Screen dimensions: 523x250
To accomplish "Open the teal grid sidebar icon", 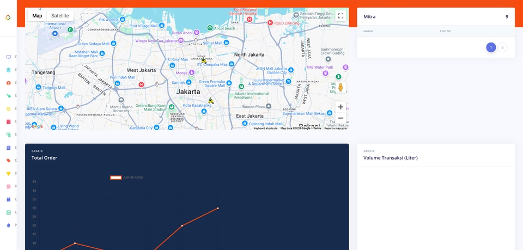I will point(9,70).
